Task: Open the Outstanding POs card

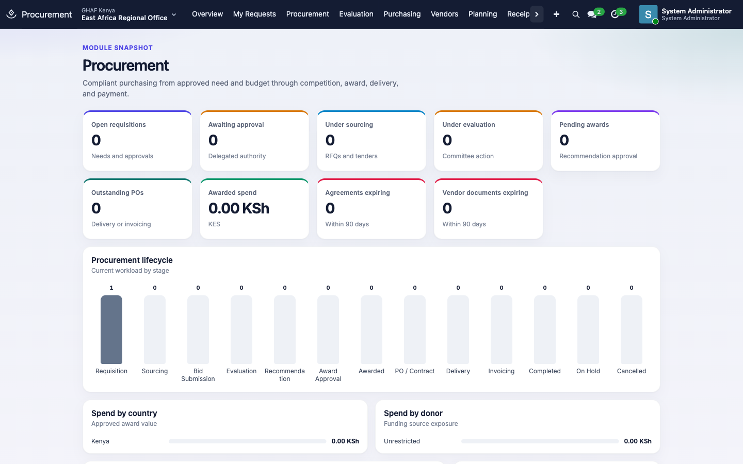Action: tap(137, 209)
